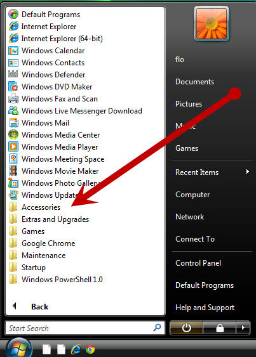Click the power button icon

click(186, 328)
